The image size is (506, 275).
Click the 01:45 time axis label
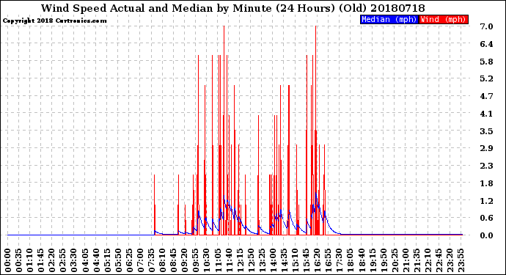[x=41, y=260]
